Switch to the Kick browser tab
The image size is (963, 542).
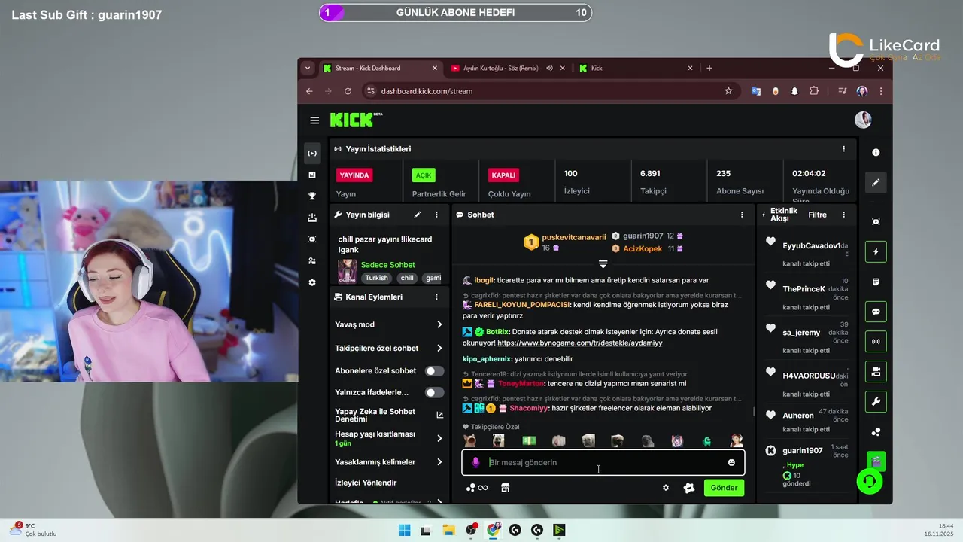tap(636, 68)
